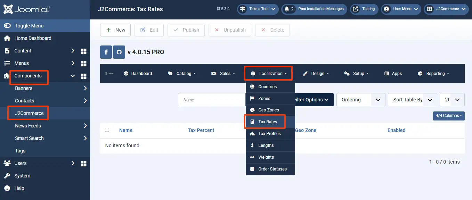Click the System wrench icon

tap(7, 176)
